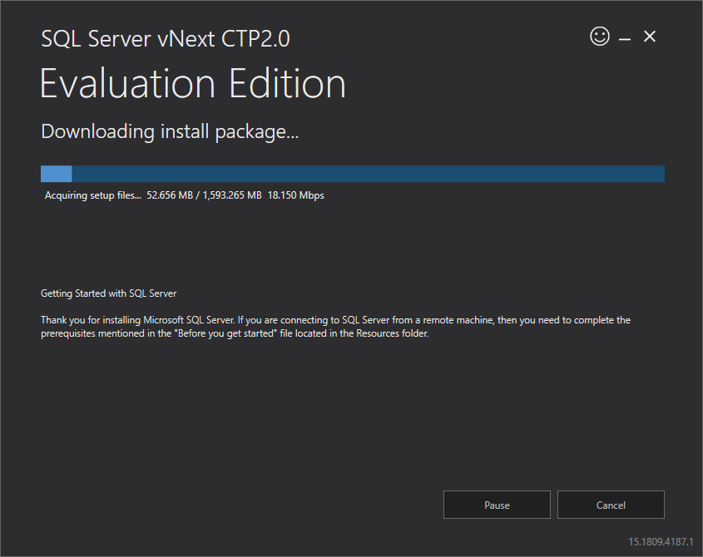The width and height of the screenshot is (703, 557).
Task: Pause the install package download
Action: pos(497,505)
